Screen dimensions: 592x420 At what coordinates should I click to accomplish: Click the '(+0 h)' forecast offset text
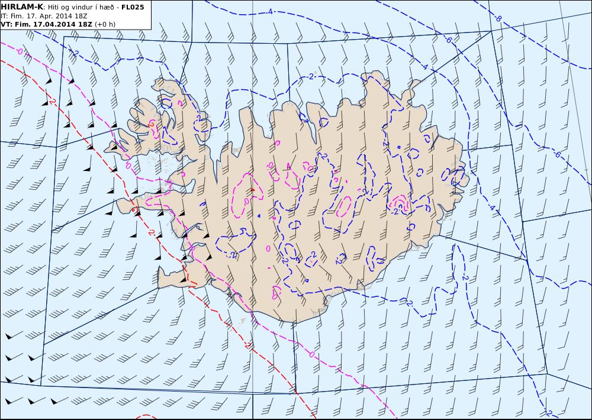(105, 24)
